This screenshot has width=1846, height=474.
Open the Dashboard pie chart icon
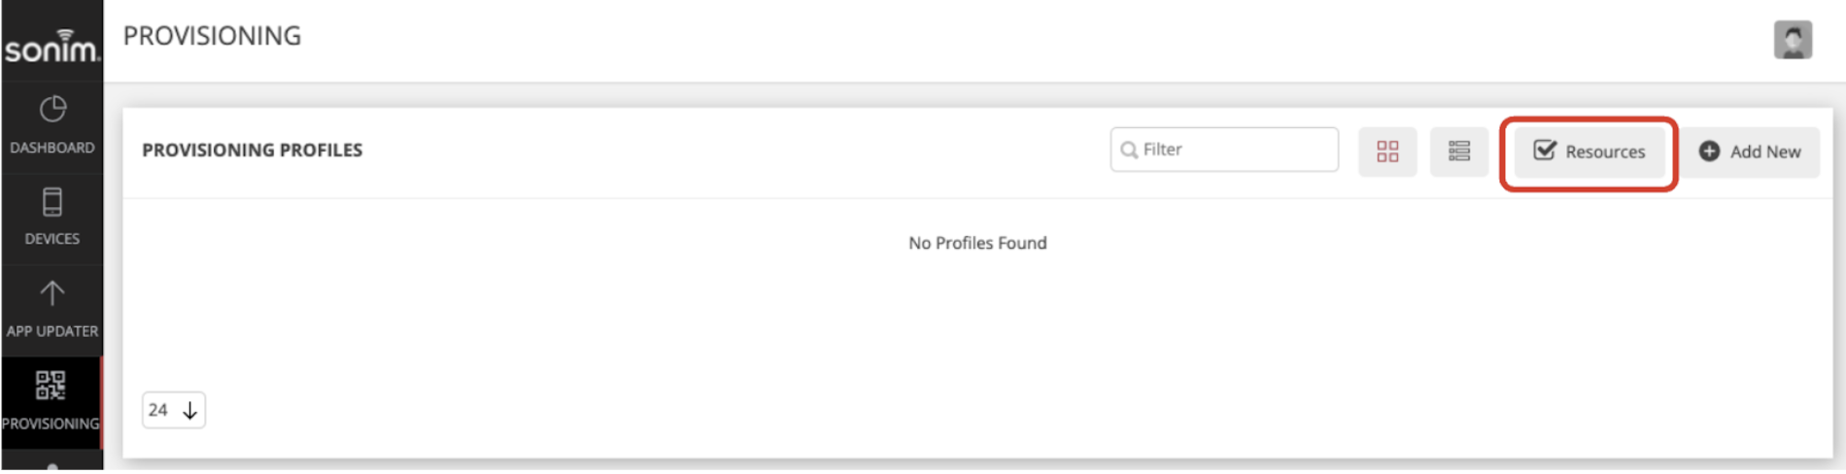52,109
